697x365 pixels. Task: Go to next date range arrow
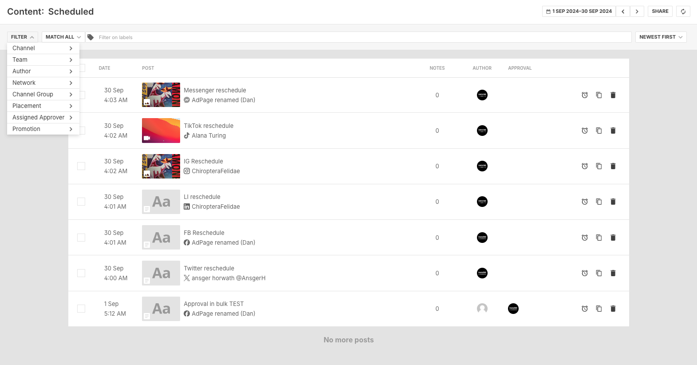click(x=637, y=12)
